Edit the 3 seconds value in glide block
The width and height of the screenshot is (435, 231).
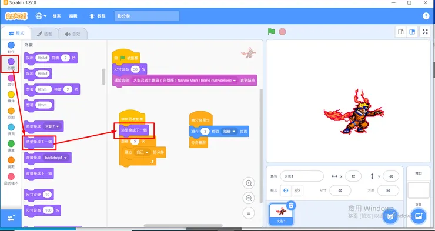[205, 132]
